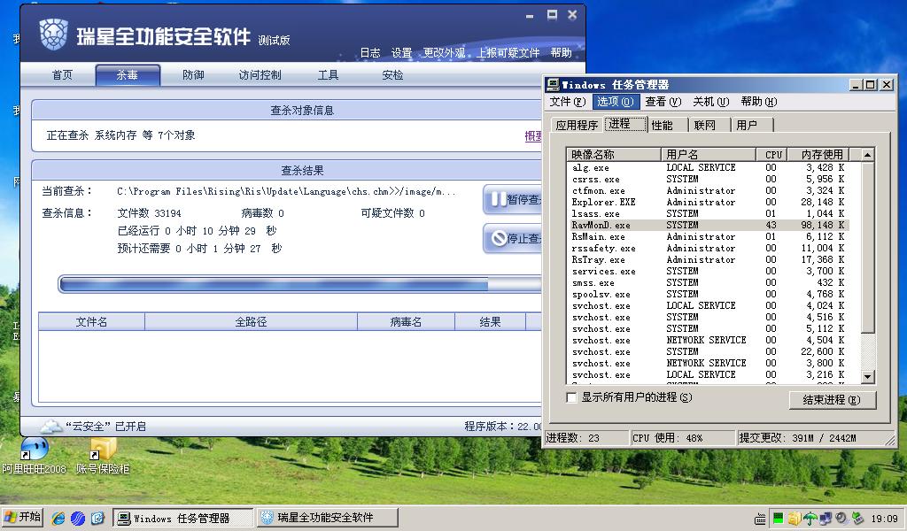Image resolution: width=907 pixels, height=531 pixels.
Task: Open the 开始 start menu
Action: click(x=22, y=517)
